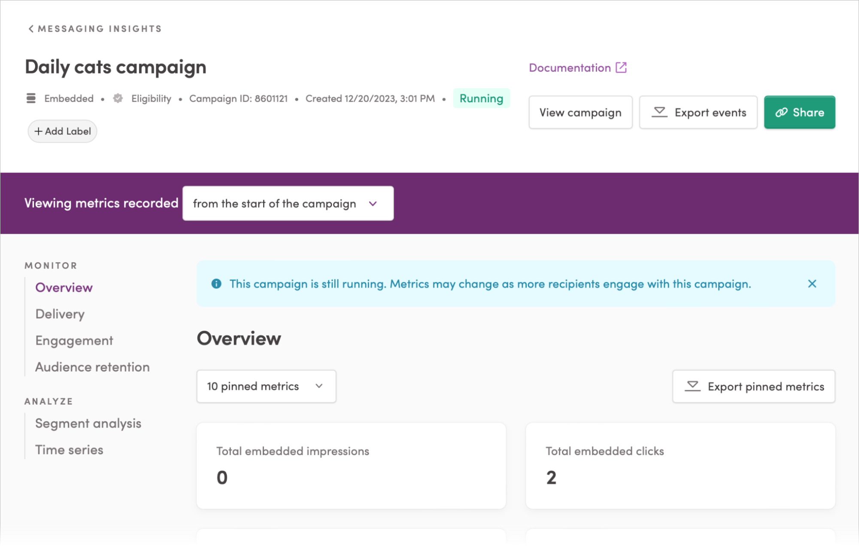Open the 10 pinned metrics dropdown

pos(266,386)
